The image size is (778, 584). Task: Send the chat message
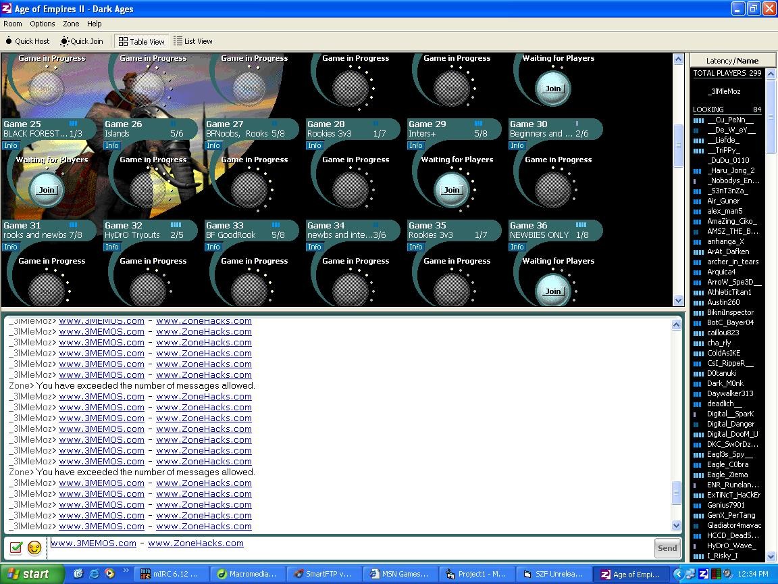(x=667, y=548)
